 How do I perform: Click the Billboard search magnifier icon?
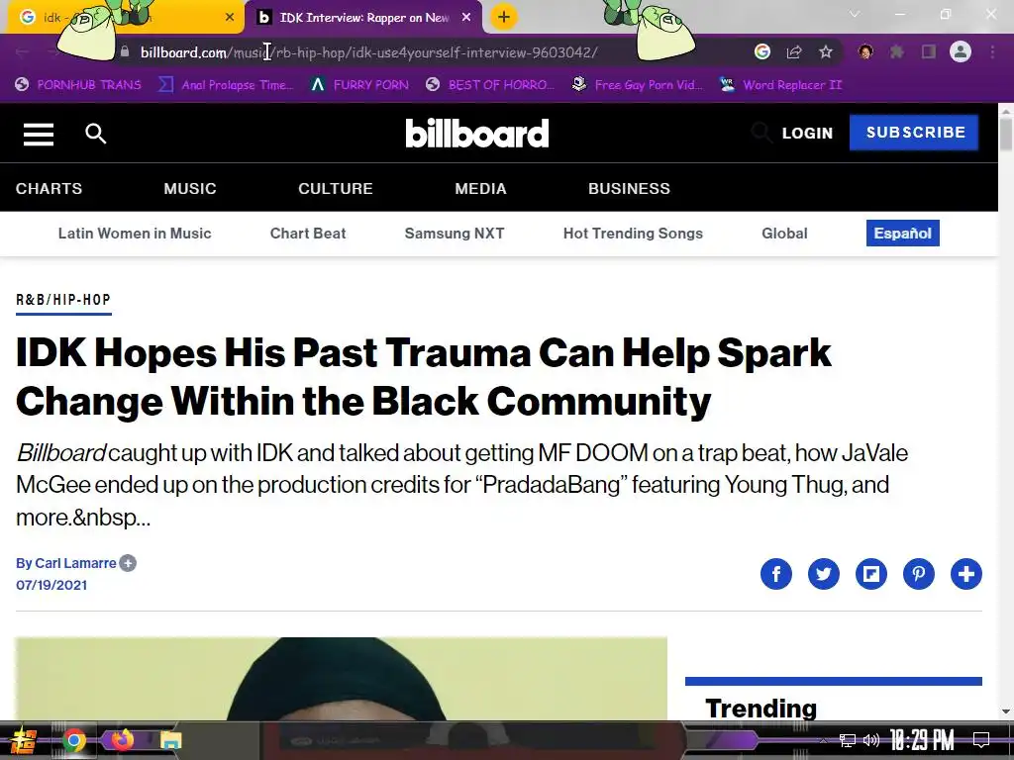click(x=96, y=134)
